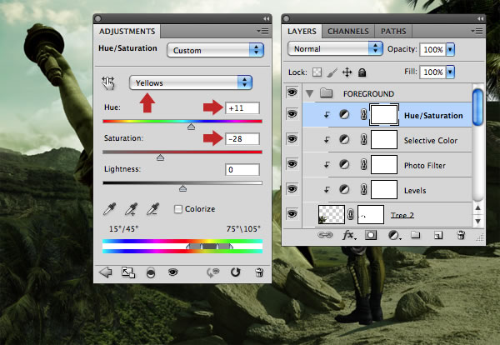Image resolution: width=500 pixels, height=345 pixels.
Task: Open the Hue/Saturation preset dropdown showing Custom
Action: pos(215,50)
